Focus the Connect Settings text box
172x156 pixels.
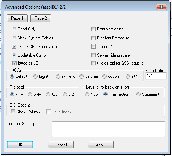108,129
